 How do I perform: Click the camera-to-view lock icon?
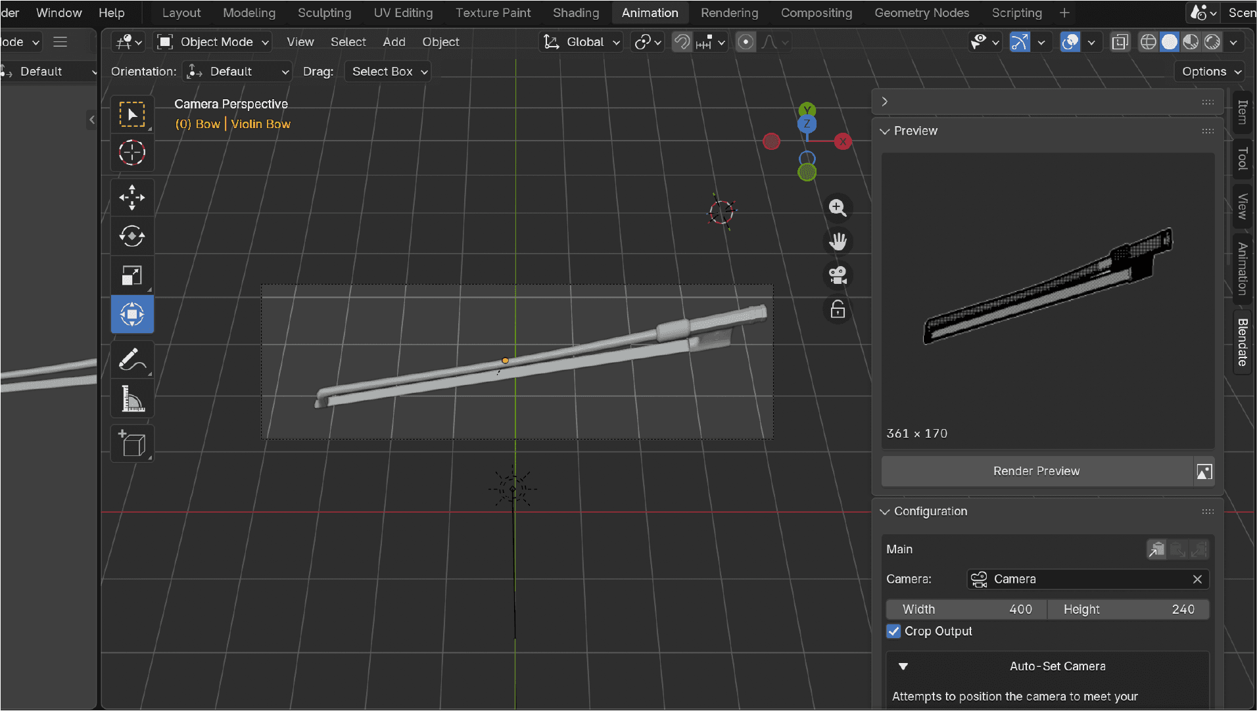838,309
